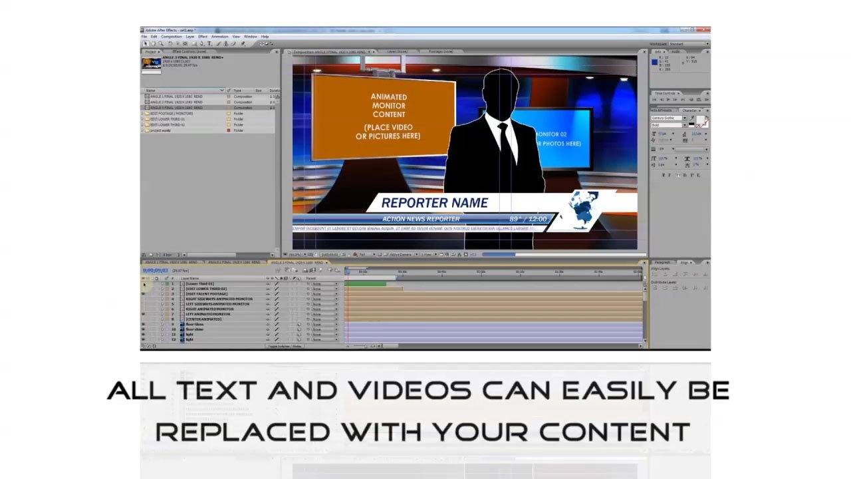Toggle visibility eye for LEFT ANIMATED MONITOR layer
Image resolution: width=851 pixels, height=479 pixels.
click(x=143, y=314)
